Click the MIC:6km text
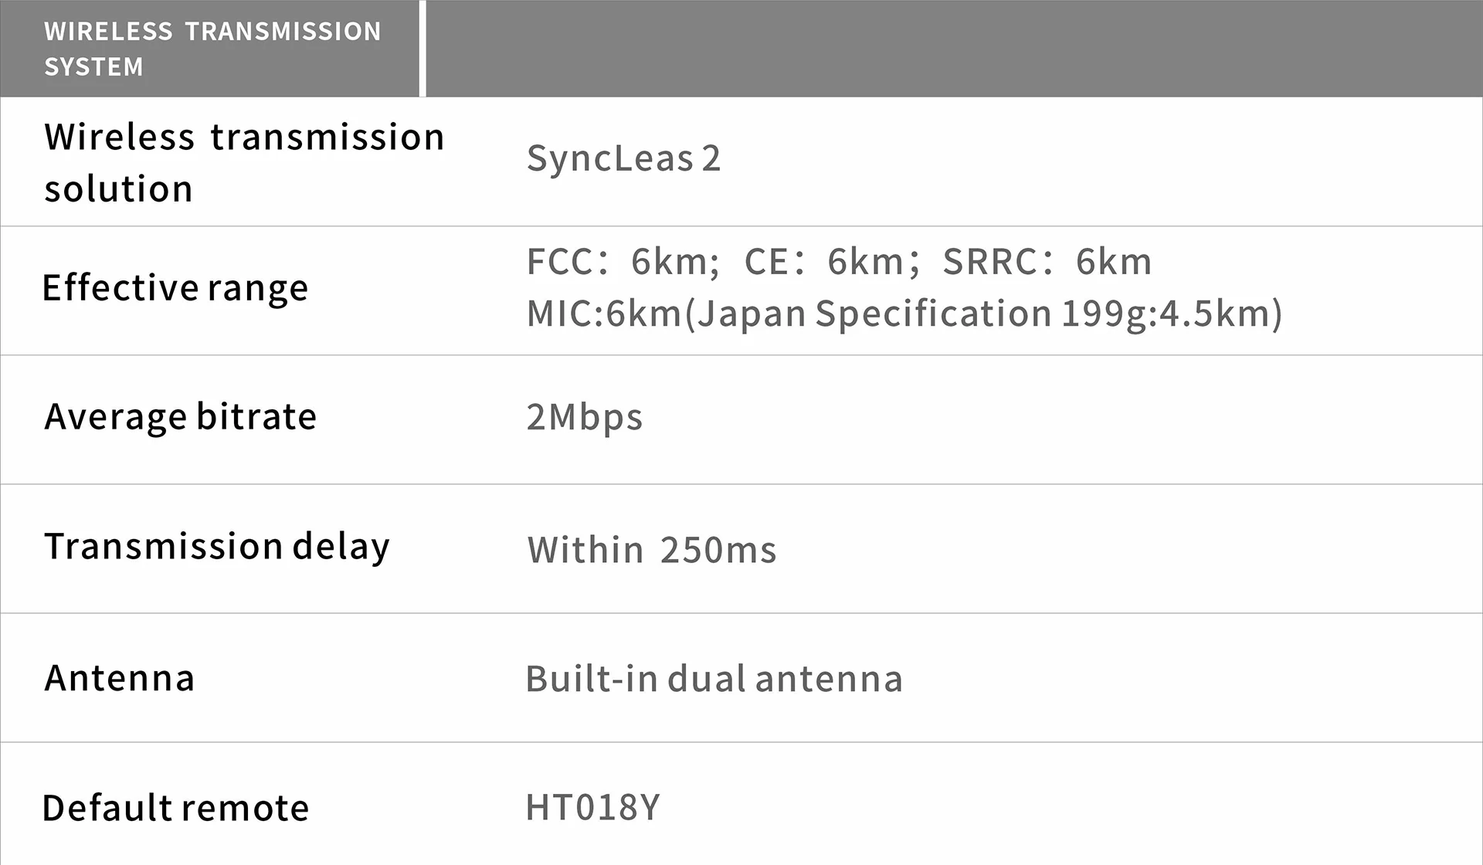1483x865 pixels. (x=603, y=314)
